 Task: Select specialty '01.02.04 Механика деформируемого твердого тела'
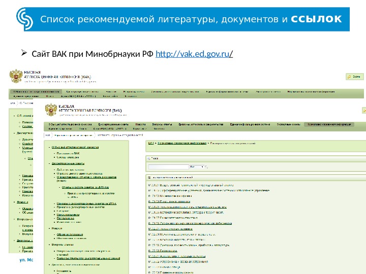click(182, 234)
